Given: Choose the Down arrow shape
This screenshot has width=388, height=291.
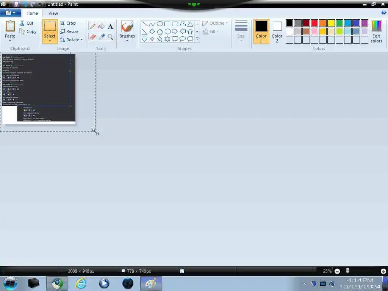Looking at the screenshot, I should pos(144,39).
